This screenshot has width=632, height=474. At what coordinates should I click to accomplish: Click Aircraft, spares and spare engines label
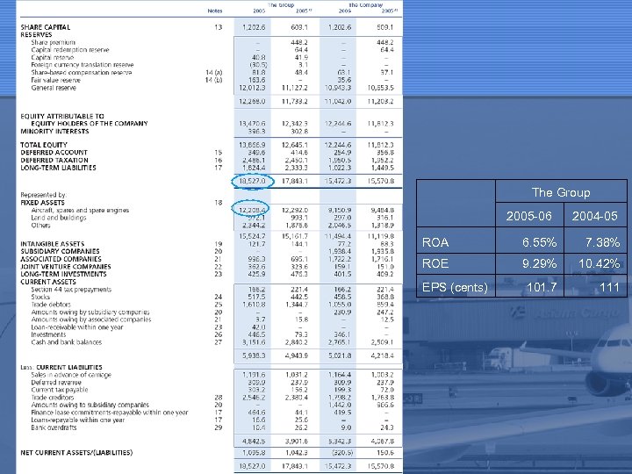coord(80,211)
